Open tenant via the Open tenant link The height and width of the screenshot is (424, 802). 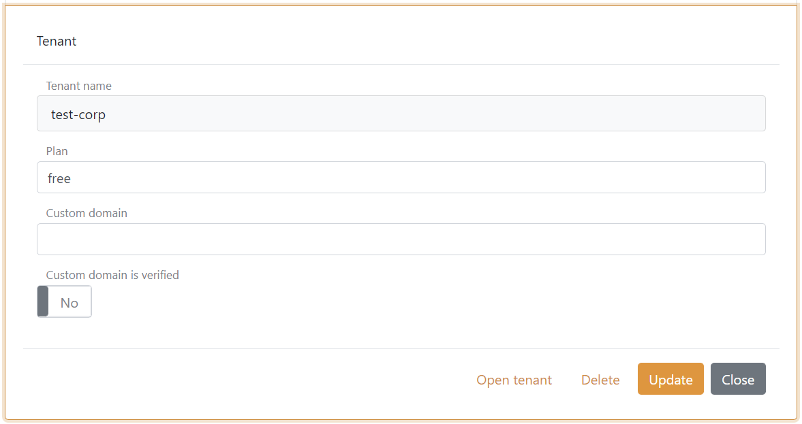(514, 379)
